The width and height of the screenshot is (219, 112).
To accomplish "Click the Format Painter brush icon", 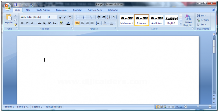I will [16, 24].
